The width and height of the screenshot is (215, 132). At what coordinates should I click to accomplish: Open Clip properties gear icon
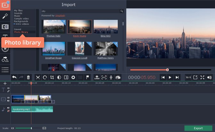73,78
